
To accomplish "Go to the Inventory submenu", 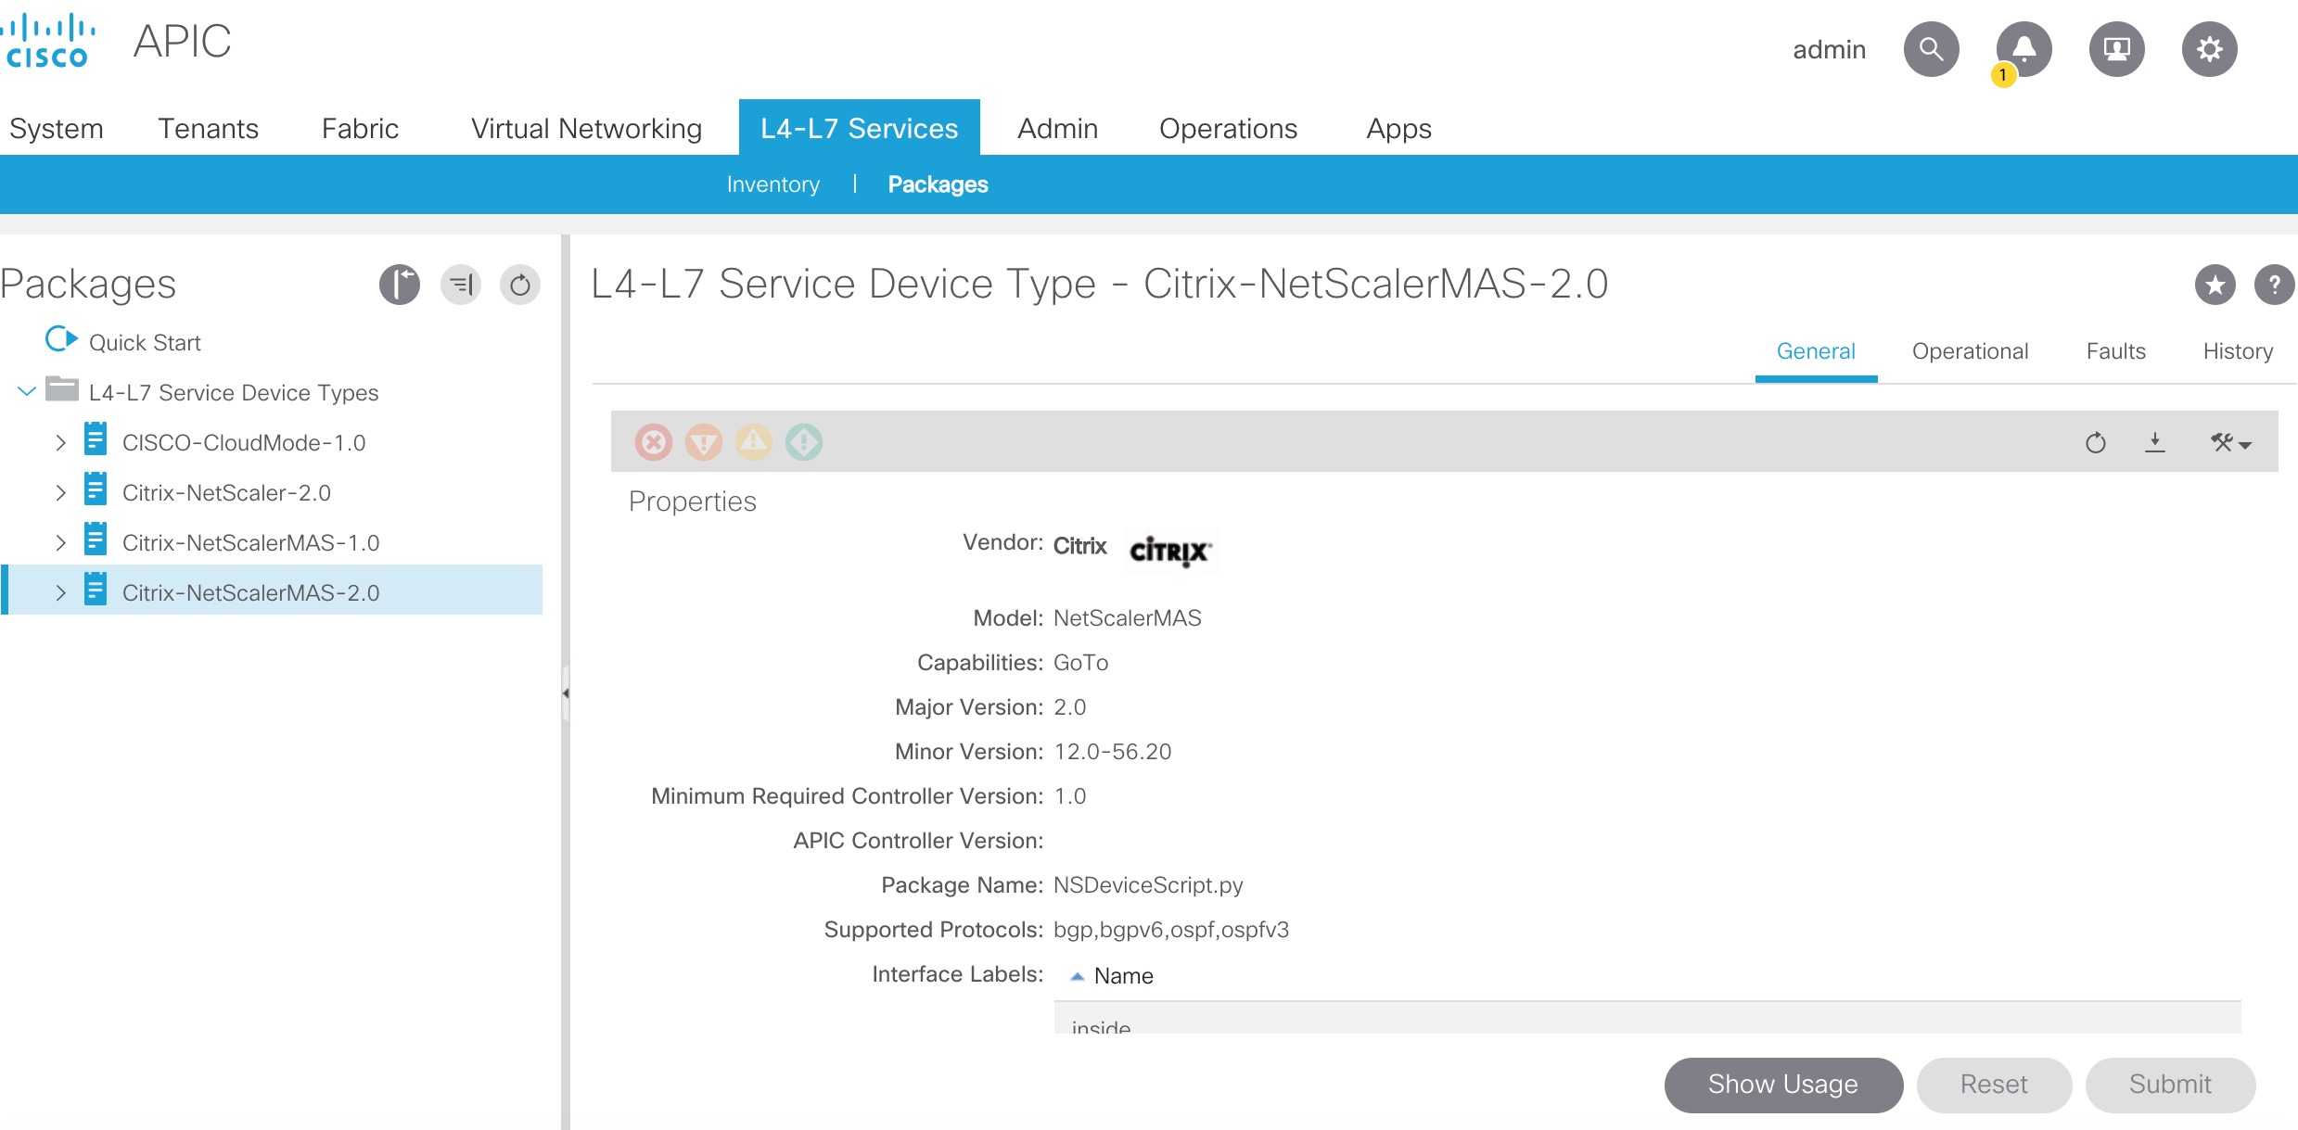I will pos(772,184).
